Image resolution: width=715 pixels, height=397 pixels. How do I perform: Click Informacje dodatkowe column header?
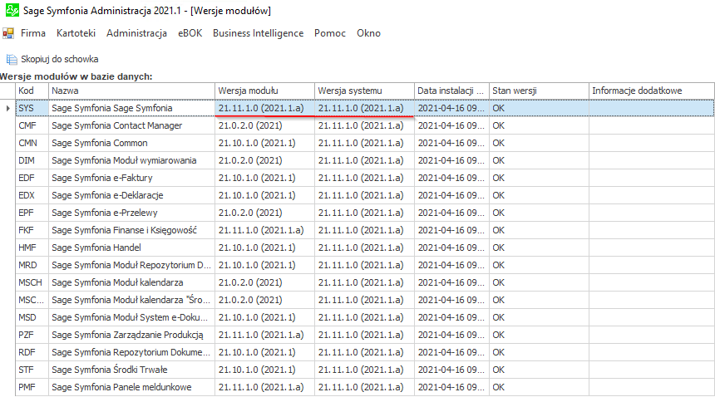tap(652, 91)
